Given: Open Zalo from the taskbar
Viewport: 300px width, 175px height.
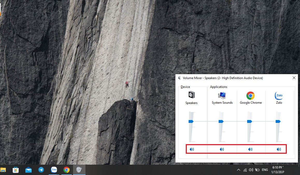Looking at the screenshot, I should click(x=54, y=170).
